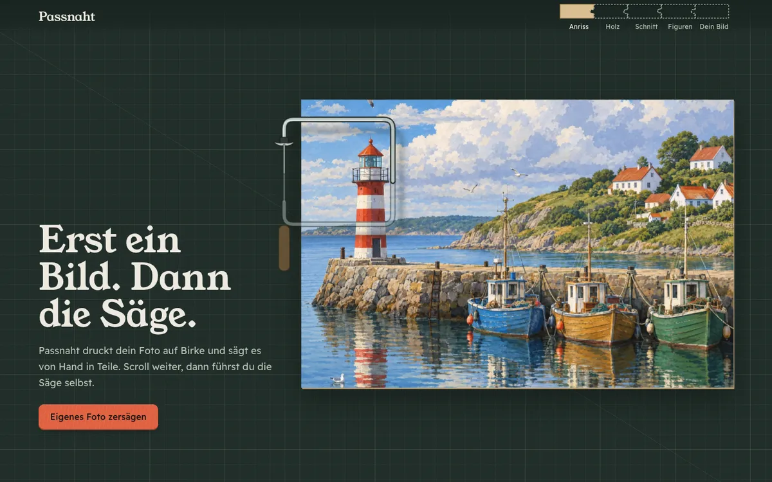The height and width of the screenshot is (482, 772).
Task: Open the Figuren section label
Action: tap(680, 27)
